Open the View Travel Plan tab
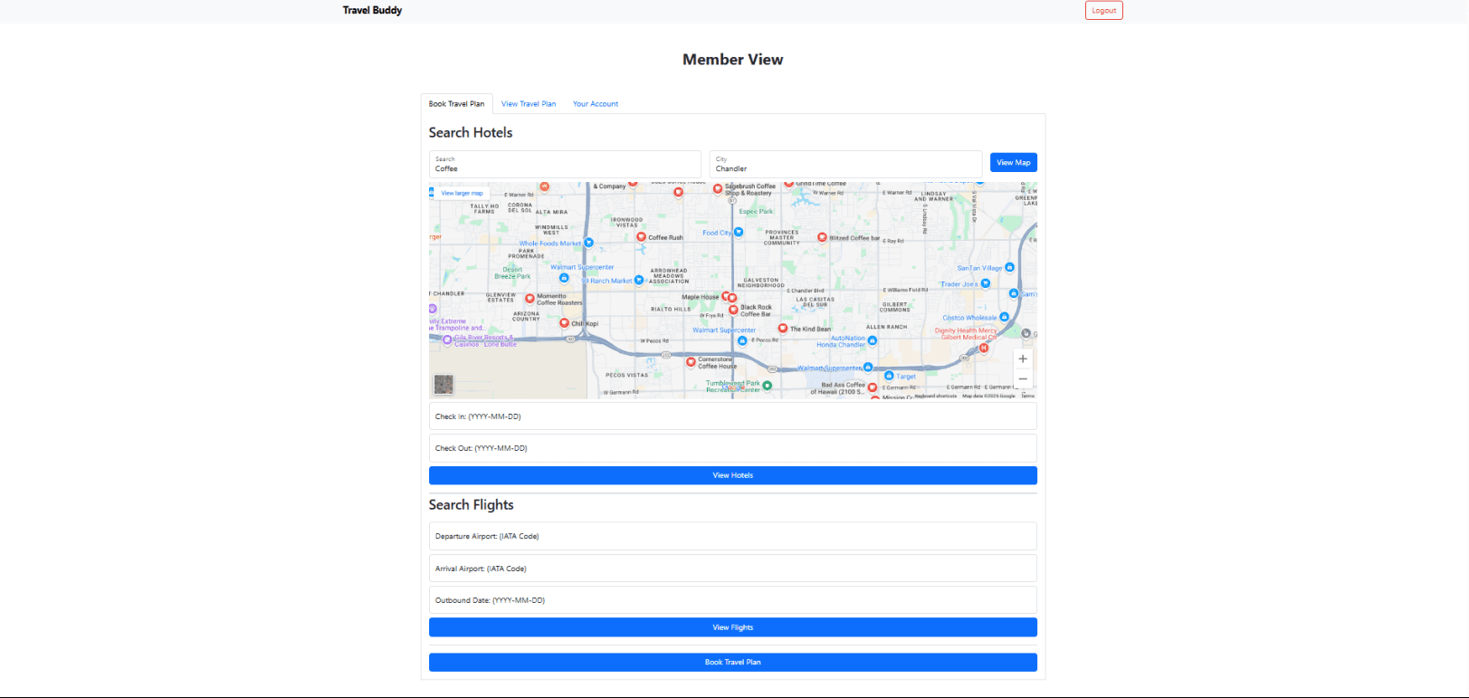1469x698 pixels. click(x=529, y=104)
